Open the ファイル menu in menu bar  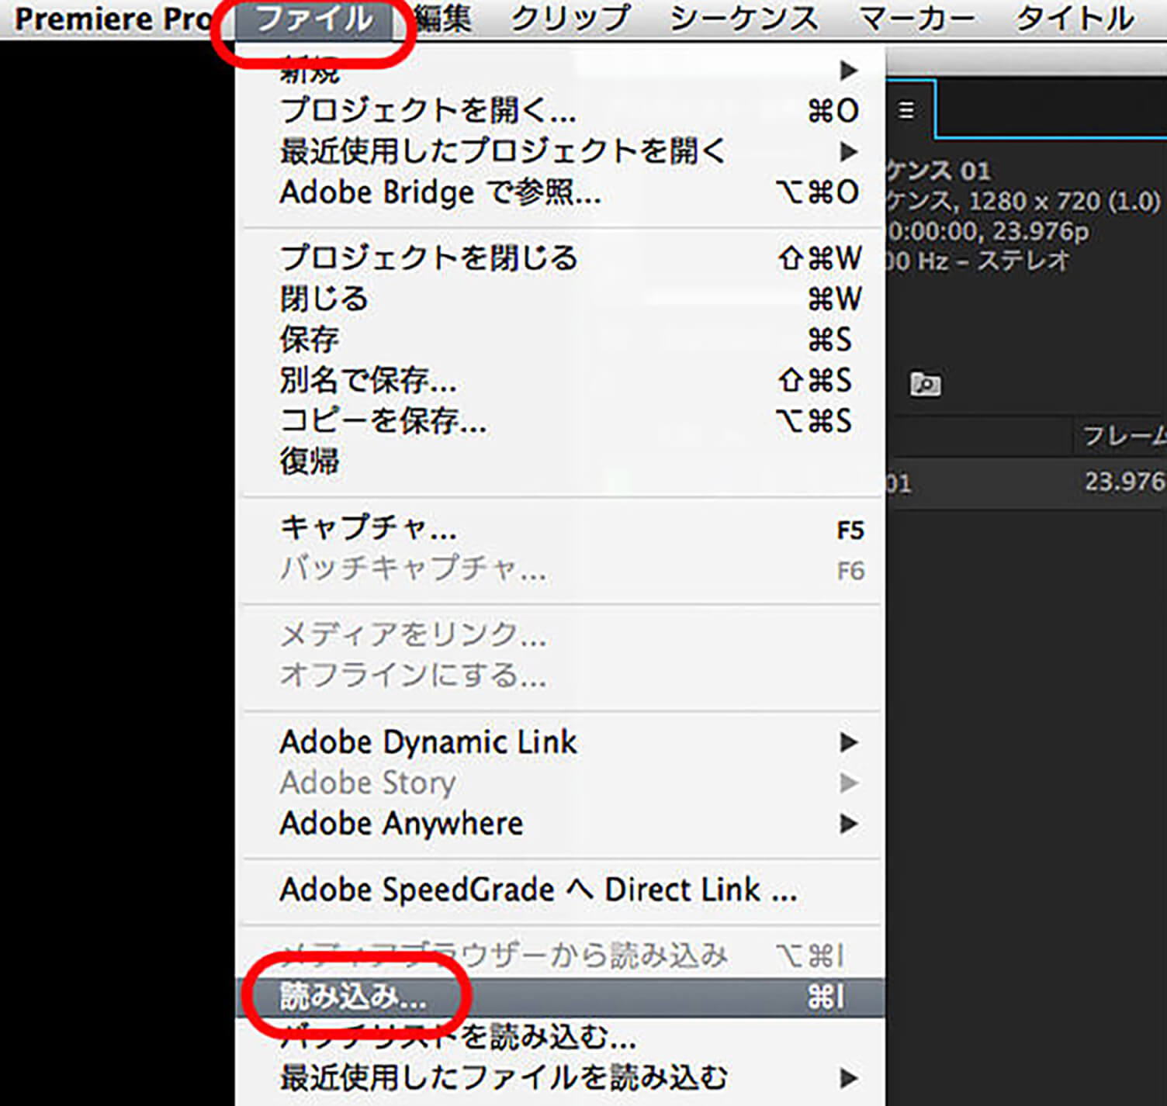point(314,19)
